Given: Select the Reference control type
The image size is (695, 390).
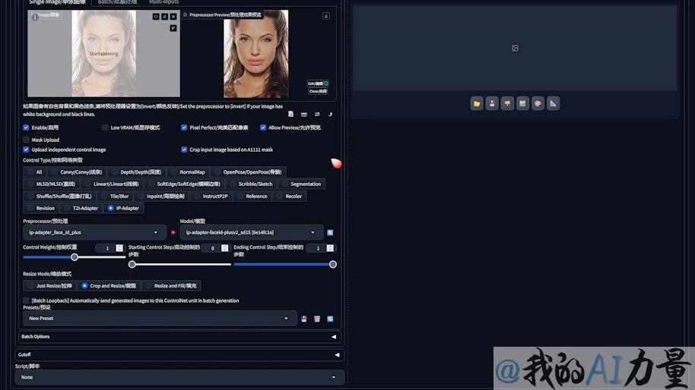Looking at the screenshot, I should (x=252, y=197).
